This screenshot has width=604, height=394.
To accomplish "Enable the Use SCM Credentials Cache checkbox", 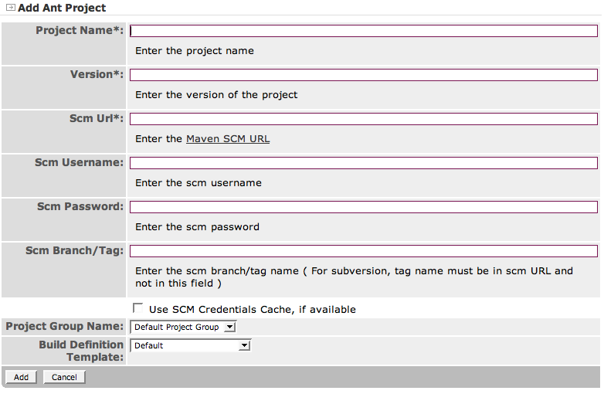I will (138, 307).
